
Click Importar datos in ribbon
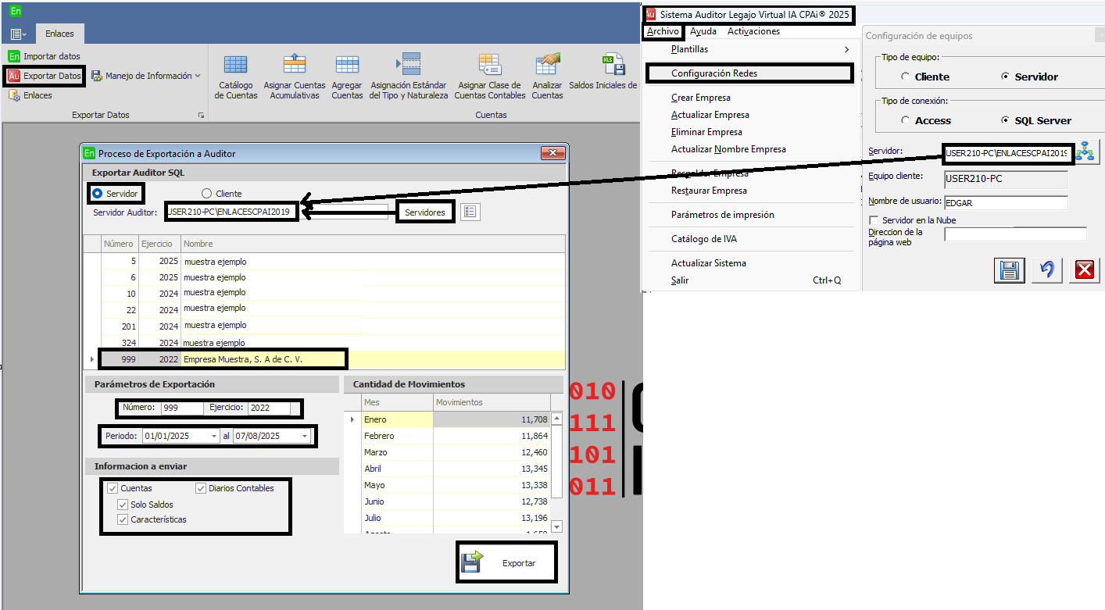tap(45, 56)
